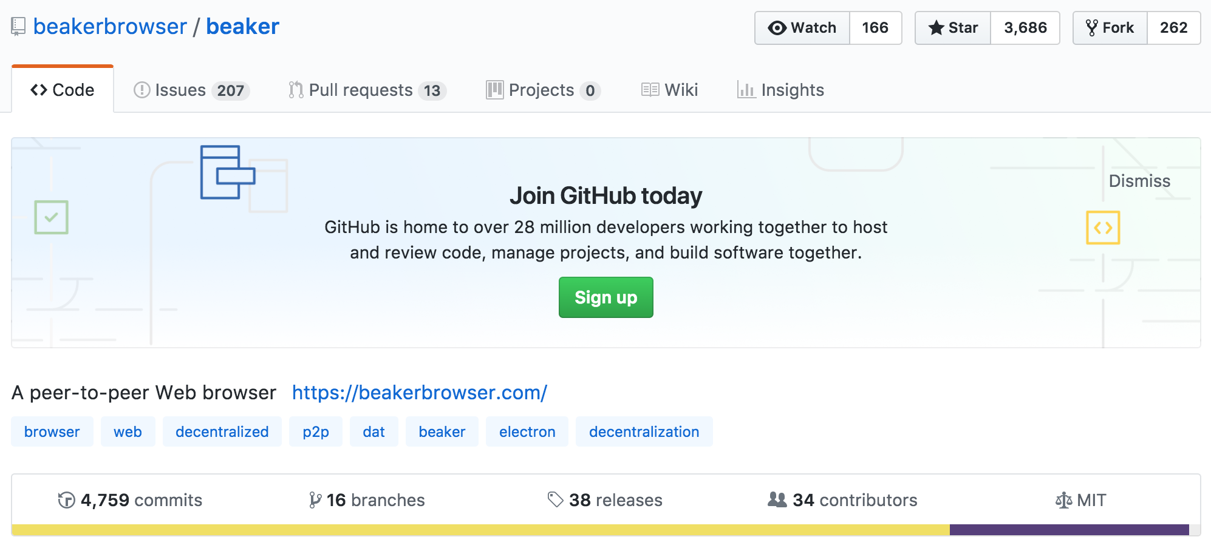Click the repository book icon beside beakerbrowser
1211x551 pixels.
pos(18,27)
